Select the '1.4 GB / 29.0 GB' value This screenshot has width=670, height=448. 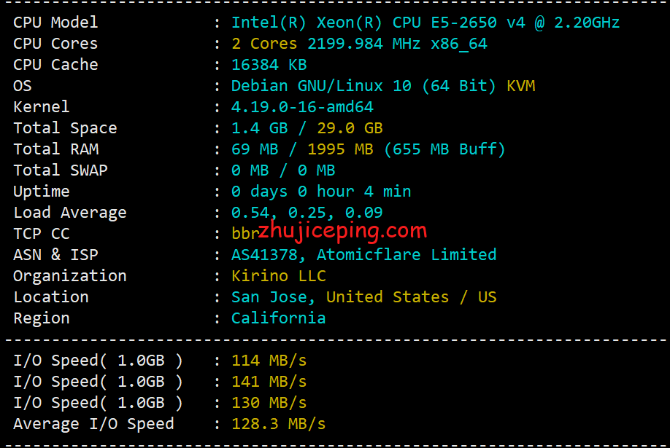point(307,128)
